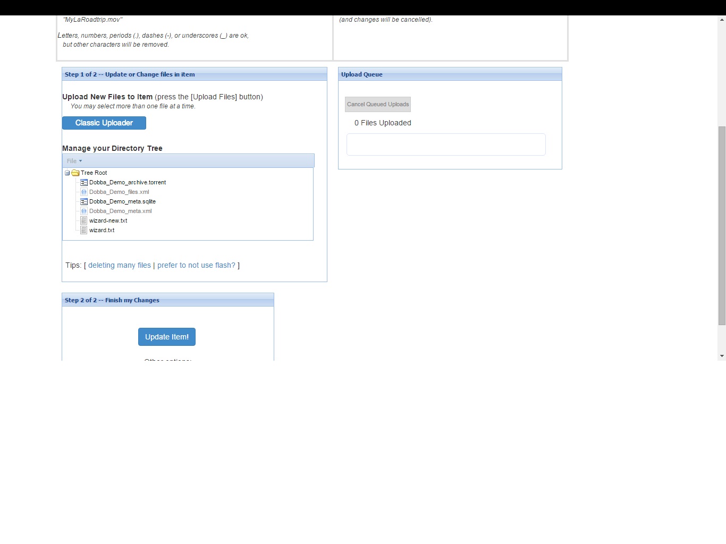Click Cancel Queued Uploads button
The height and width of the screenshot is (544, 726).
click(378, 105)
